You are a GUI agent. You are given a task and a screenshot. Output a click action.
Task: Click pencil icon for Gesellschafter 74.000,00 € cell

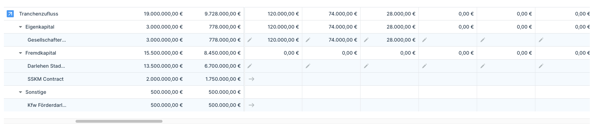[308, 40]
